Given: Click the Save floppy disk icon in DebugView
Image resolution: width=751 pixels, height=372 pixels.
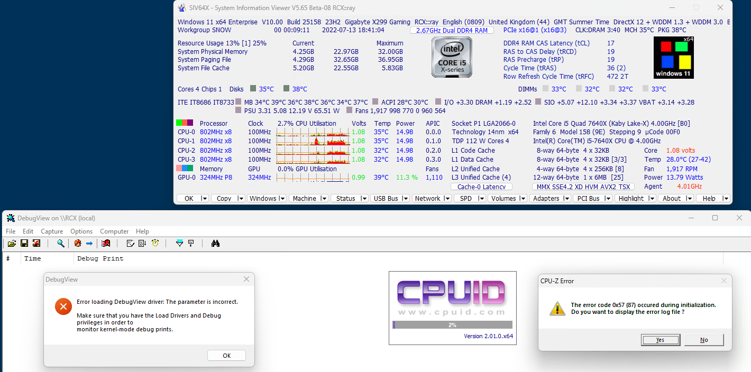Looking at the screenshot, I should tap(24, 243).
